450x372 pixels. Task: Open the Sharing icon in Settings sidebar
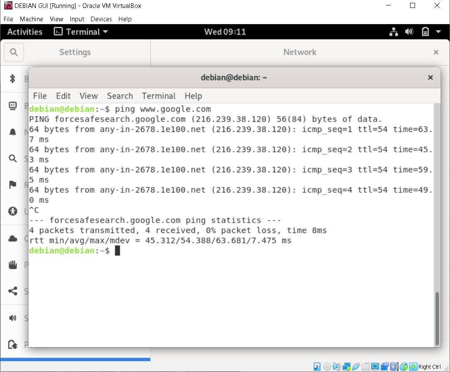coord(12,291)
